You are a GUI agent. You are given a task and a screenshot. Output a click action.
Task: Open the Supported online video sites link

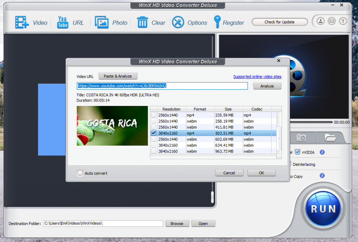point(257,77)
